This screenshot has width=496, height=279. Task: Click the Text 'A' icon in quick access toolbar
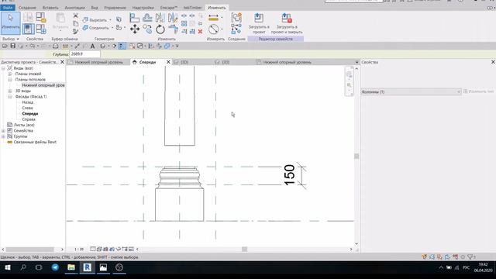[92, 46]
